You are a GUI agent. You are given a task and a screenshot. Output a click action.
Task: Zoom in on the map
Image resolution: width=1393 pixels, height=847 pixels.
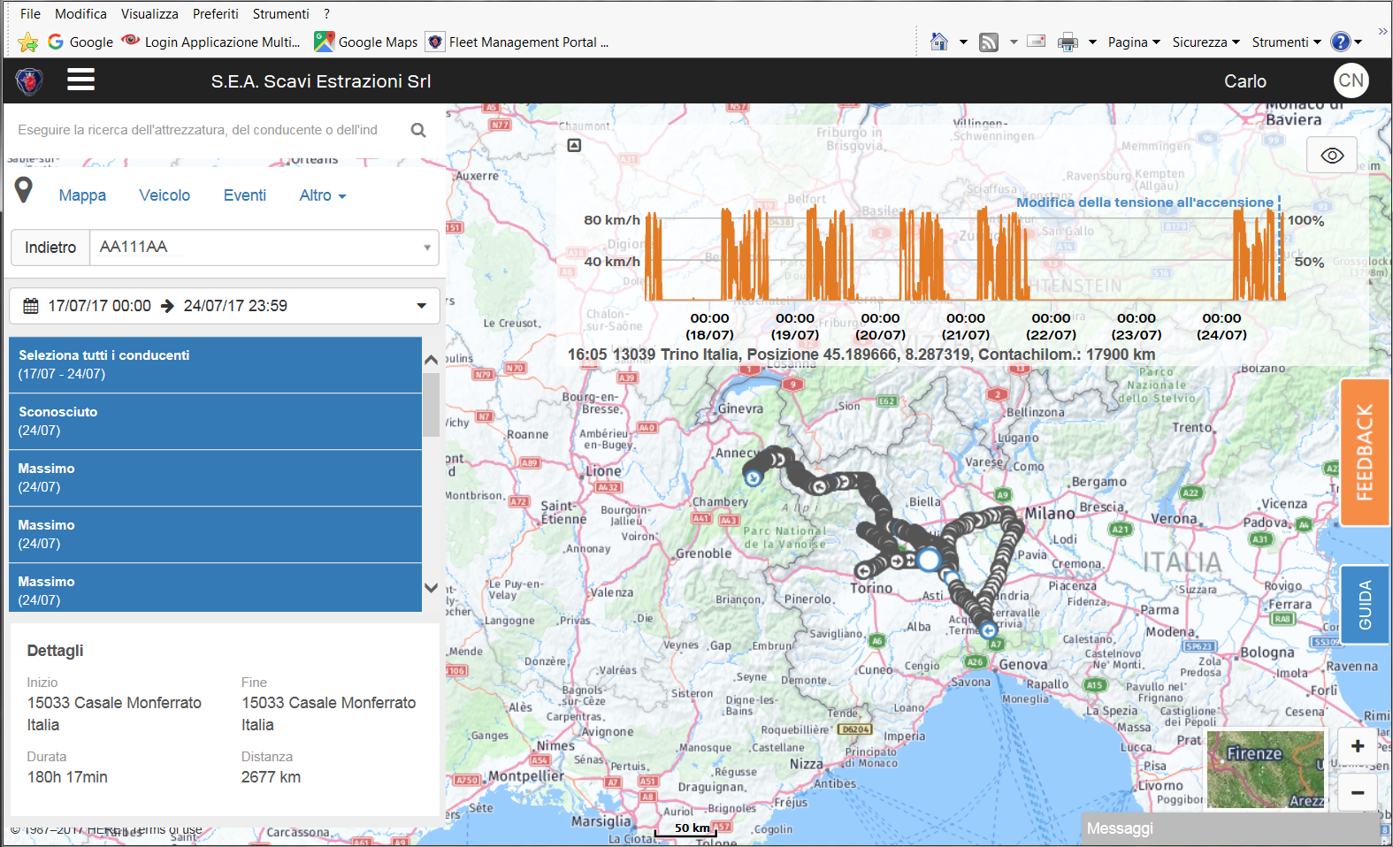(x=1357, y=746)
